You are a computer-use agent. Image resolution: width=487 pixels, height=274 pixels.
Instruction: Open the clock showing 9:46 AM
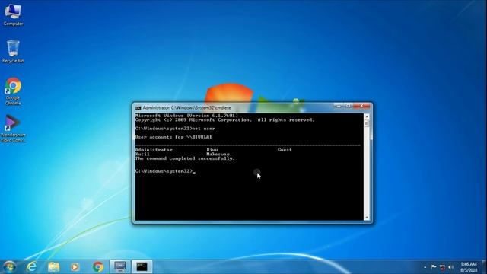[x=469, y=267]
